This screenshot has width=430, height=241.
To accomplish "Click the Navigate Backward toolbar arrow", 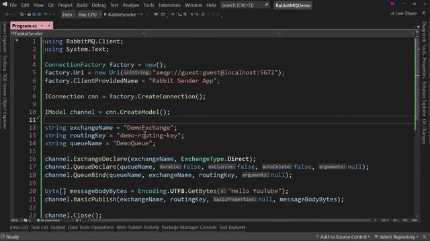I will coord(7,14).
